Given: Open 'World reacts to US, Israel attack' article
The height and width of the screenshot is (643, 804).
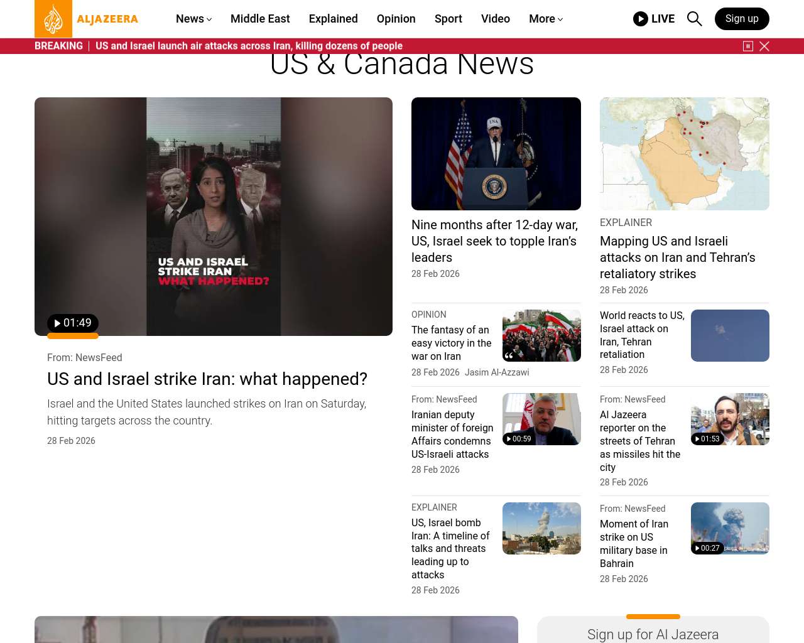Looking at the screenshot, I should (642, 335).
